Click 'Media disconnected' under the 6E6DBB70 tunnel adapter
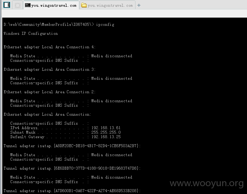247x194 pixels. click(x=112, y=178)
